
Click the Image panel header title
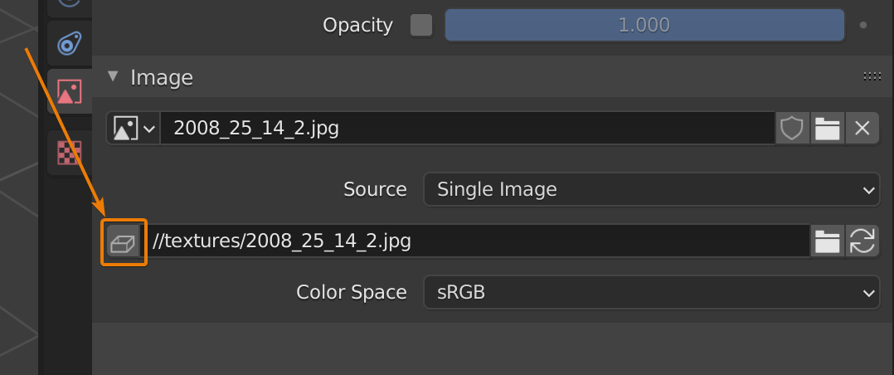pyautogui.click(x=162, y=78)
